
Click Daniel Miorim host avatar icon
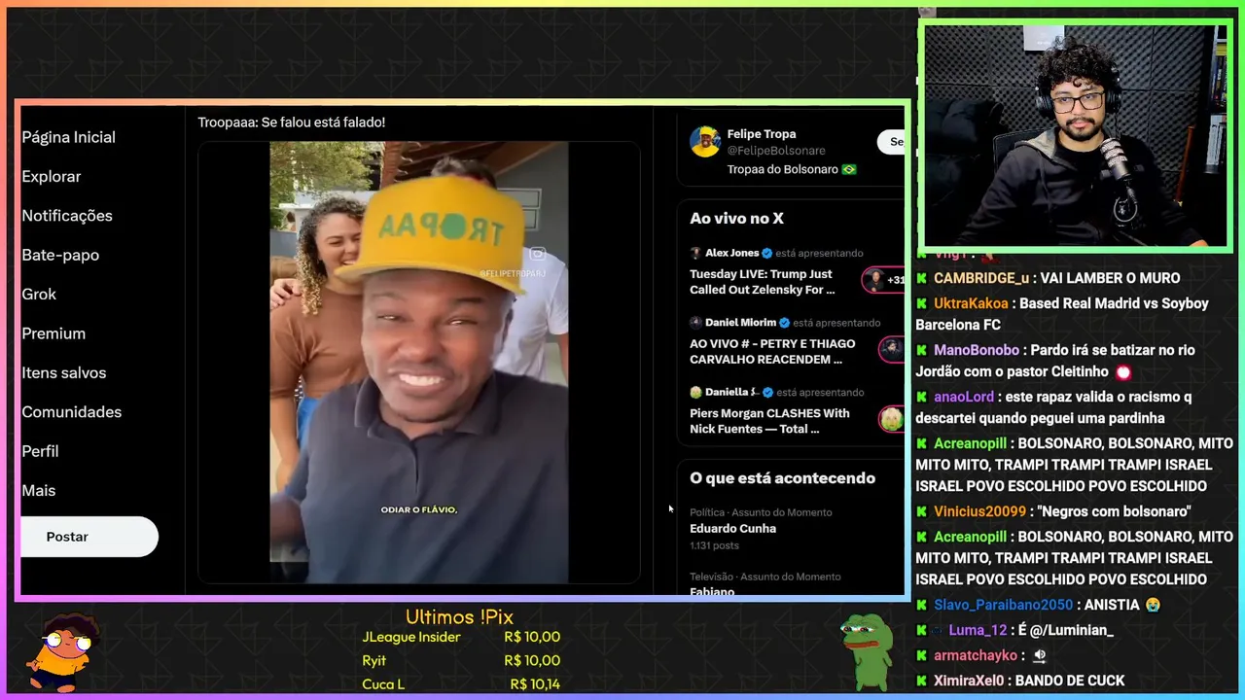tap(695, 323)
